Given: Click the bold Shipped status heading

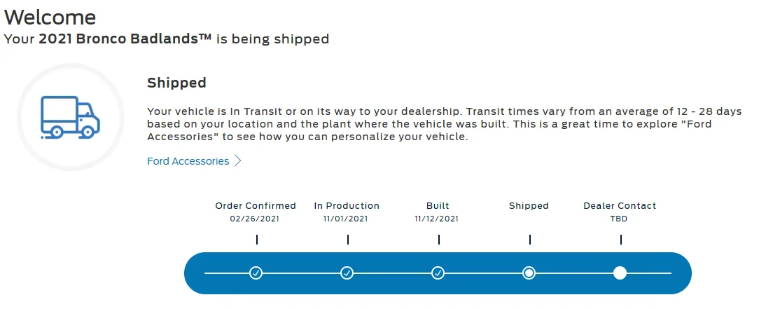Looking at the screenshot, I should pos(176,83).
